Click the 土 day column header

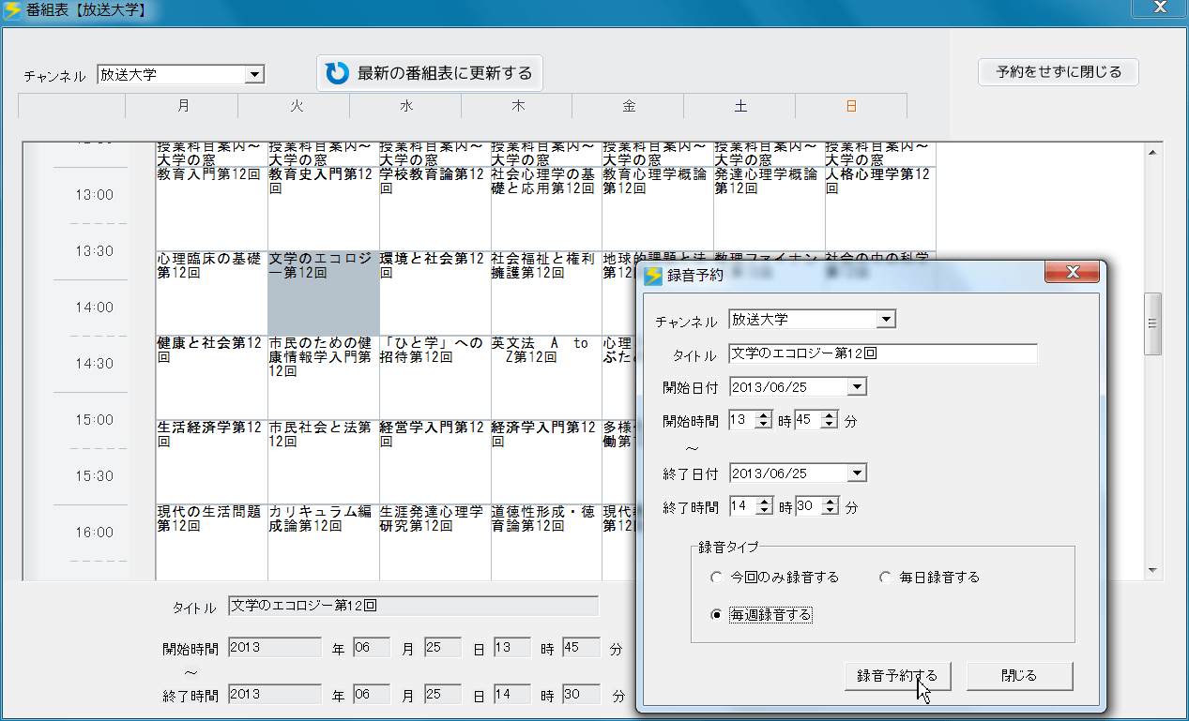(x=740, y=106)
